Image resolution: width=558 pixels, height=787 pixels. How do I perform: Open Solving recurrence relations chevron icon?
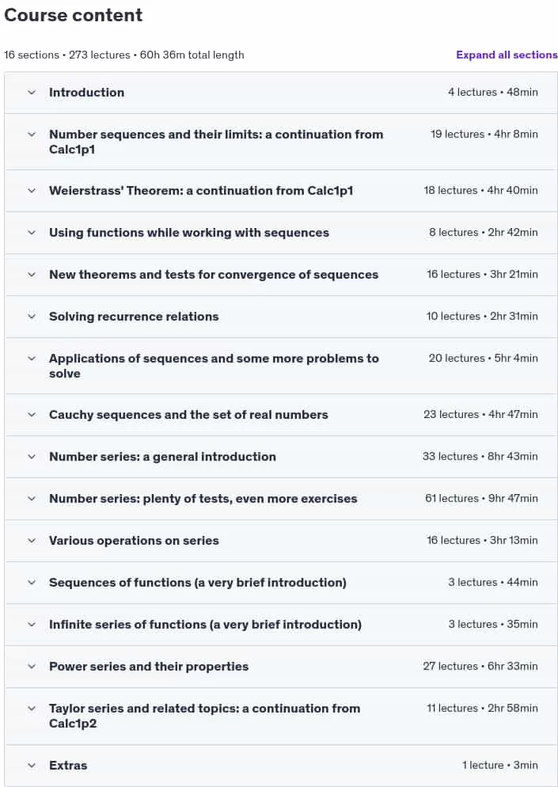pos(32,317)
